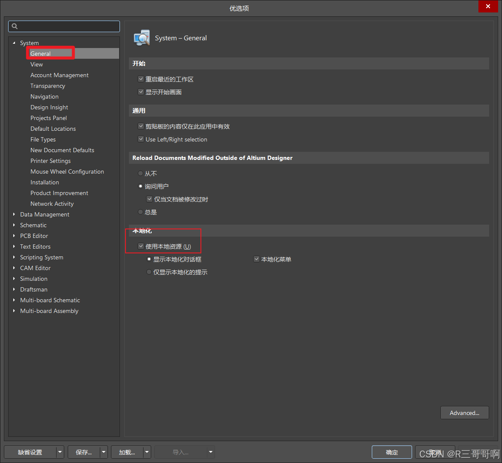Image resolution: width=502 pixels, height=463 pixels.
Task: Select the 从不 radio option
Action: pyautogui.click(x=140, y=173)
